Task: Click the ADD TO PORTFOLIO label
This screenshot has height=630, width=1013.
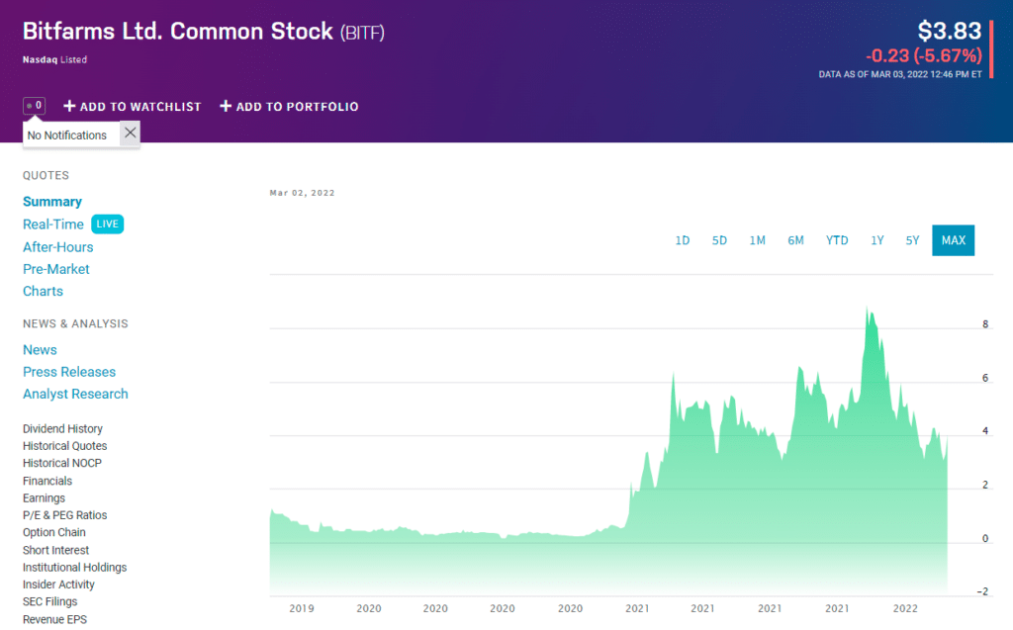Action: 297,107
